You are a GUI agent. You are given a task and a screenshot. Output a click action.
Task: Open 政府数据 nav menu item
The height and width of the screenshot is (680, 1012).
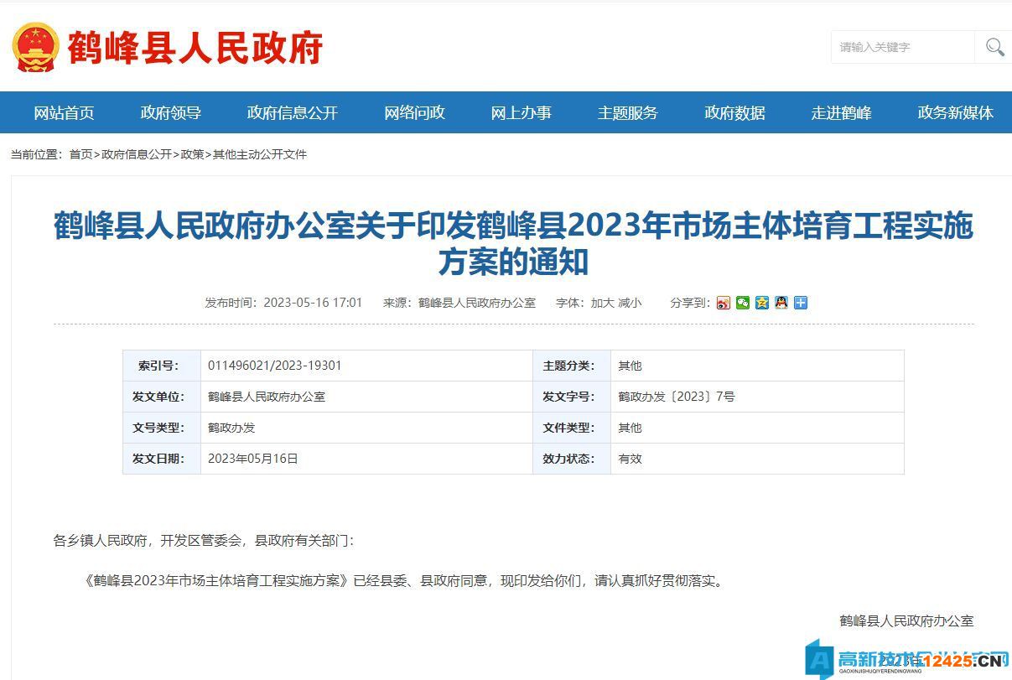click(x=734, y=112)
